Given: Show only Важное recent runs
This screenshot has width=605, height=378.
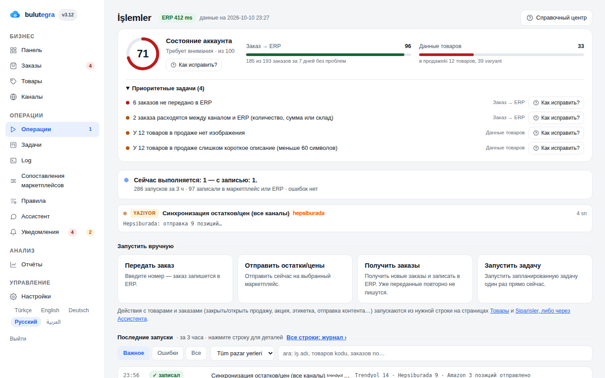Looking at the screenshot, I should point(134,353).
